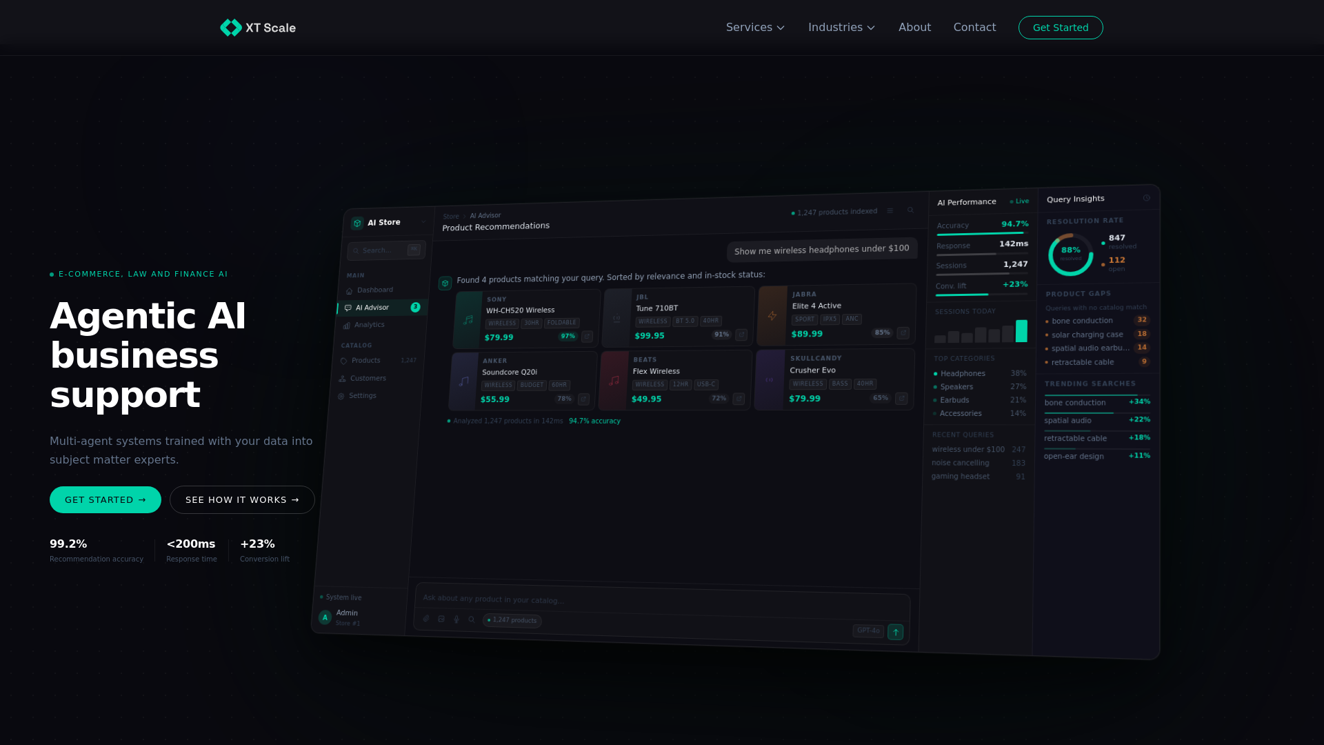Click the search icon in chat bar
Viewport: 1324px width, 745px height.
click(472, 619)
